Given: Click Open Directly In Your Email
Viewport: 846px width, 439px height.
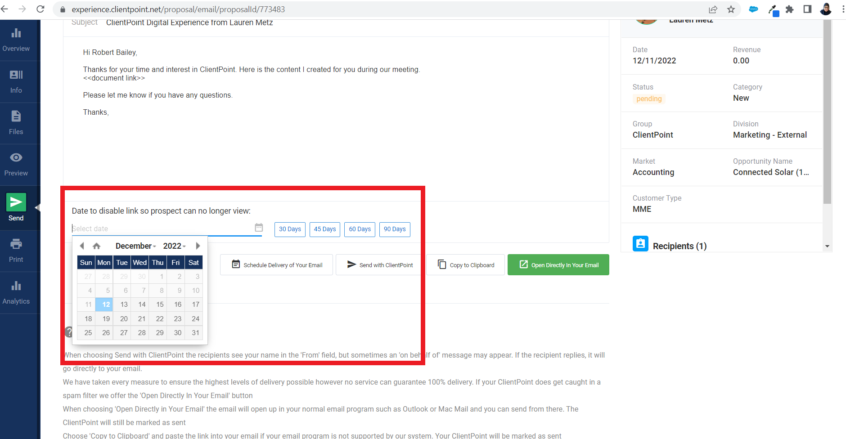Looking at the screenshot, I should pos(558,265).
